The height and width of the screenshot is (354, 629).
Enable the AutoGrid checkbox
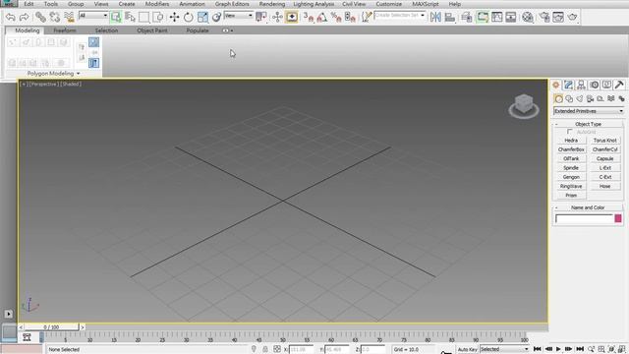click(x=570, y=132)
